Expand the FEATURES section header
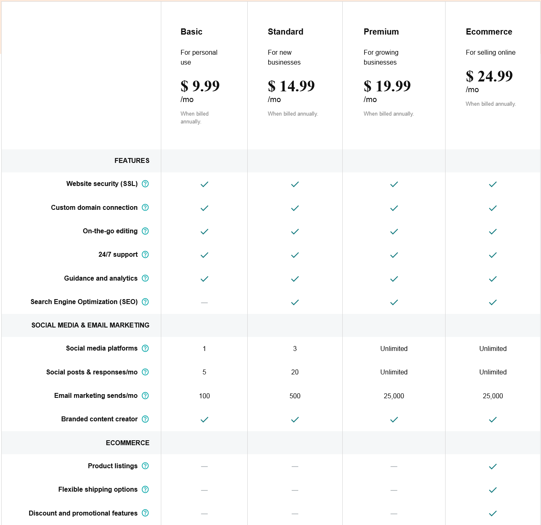Image resolution: width=541 pixels, height=525 pixels. tap(132, 161)
